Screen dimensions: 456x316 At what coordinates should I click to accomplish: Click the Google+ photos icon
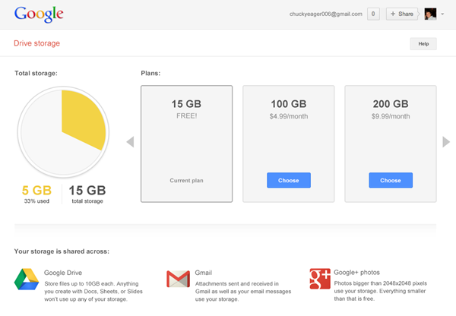321,279
